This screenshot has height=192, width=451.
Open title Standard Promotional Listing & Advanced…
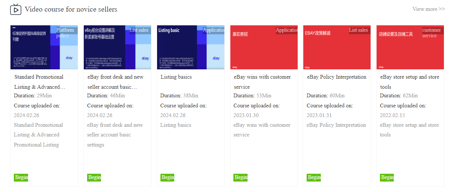coord(40,82)
